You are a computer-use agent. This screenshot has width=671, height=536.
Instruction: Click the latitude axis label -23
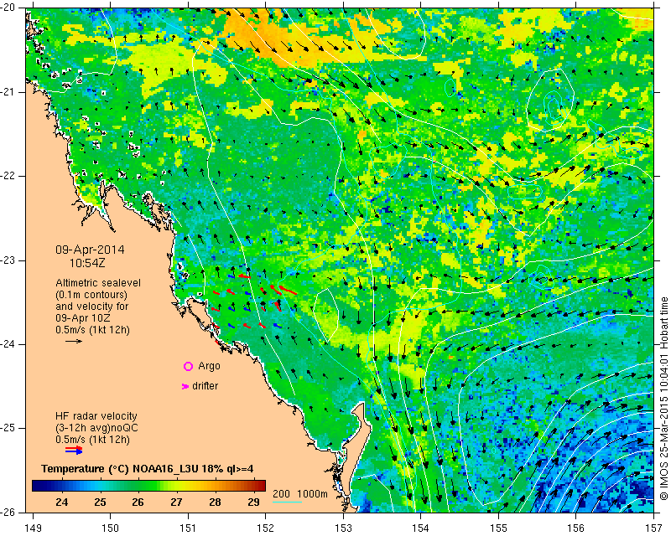8,260
